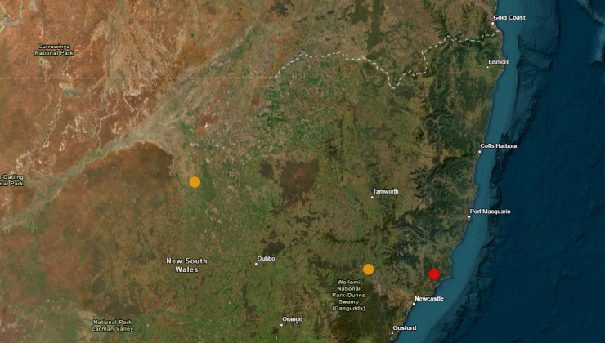Select the National Park Lachlan Valley label

point(113,325)
